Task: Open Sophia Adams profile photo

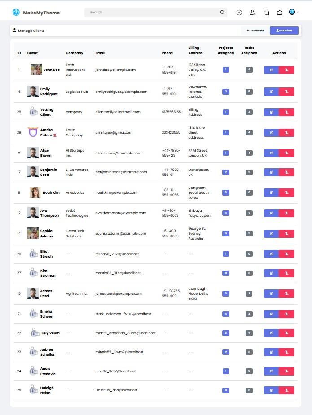Action: [33, 233]
